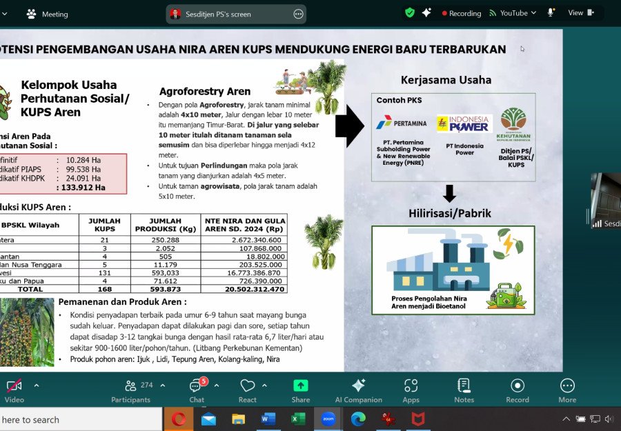
Task: Open McAfee from the taskbar
Action: (418, 419)
